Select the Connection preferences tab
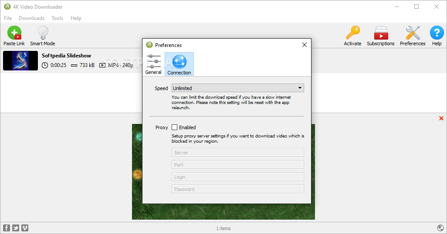447x234 pixels. click(x=179, y=64)
